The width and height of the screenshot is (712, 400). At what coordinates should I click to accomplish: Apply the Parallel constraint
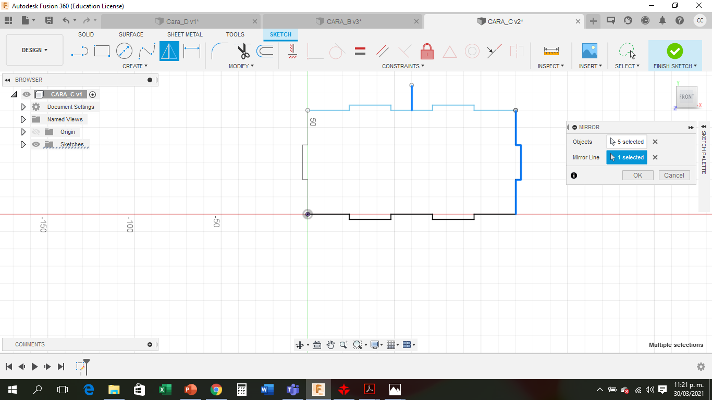pos(382,51)
